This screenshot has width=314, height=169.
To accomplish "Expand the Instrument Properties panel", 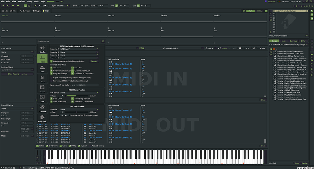I will tap(307, 36).
